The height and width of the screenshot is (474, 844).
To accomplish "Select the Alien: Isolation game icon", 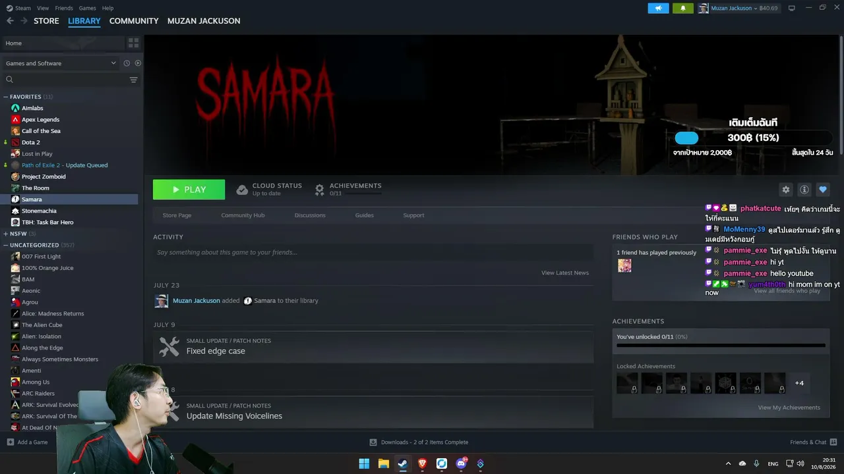I will point(15,336).
